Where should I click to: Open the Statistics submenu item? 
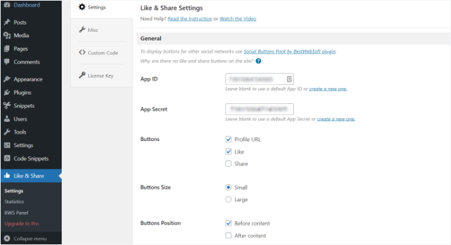[14, 202]
